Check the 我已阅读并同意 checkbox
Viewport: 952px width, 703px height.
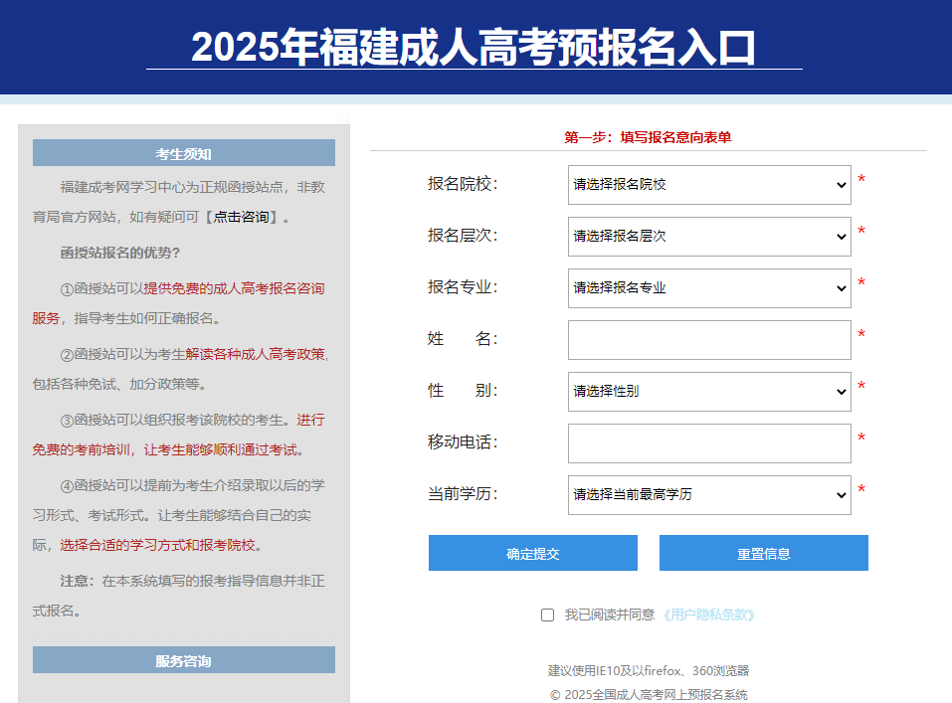pyautogui.click(x=546, y=615)
